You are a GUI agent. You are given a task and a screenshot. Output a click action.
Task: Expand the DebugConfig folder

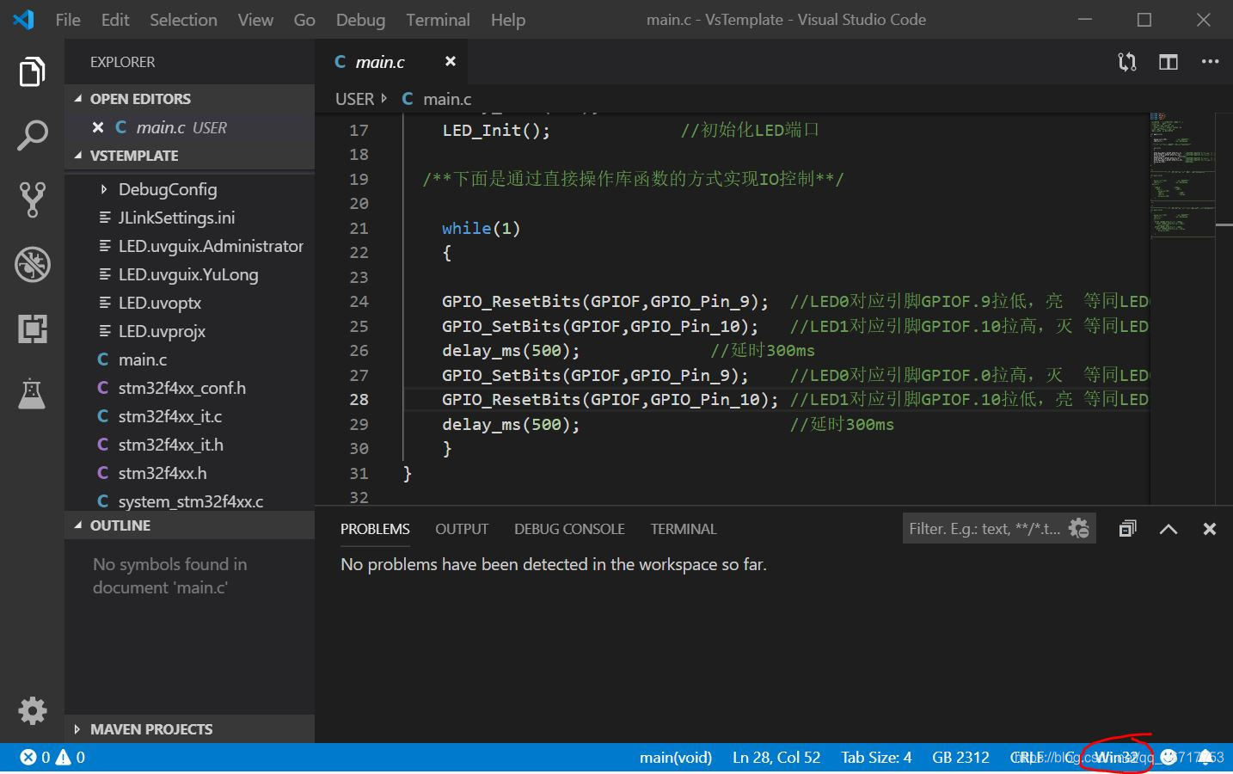click(x=168, y=189)
